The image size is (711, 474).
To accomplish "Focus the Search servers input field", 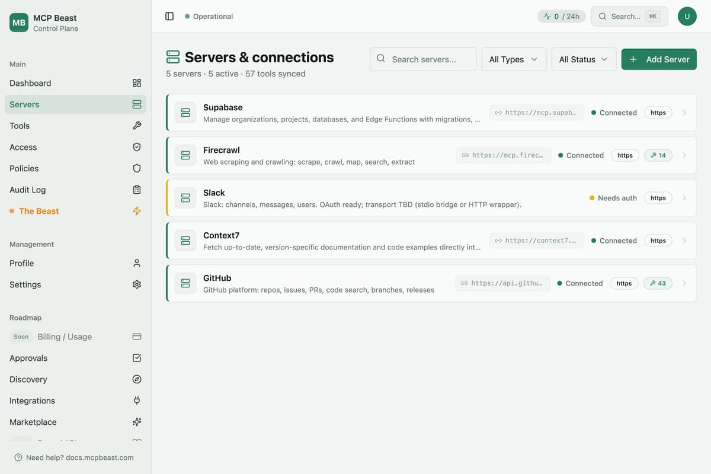I will point(423,59).
